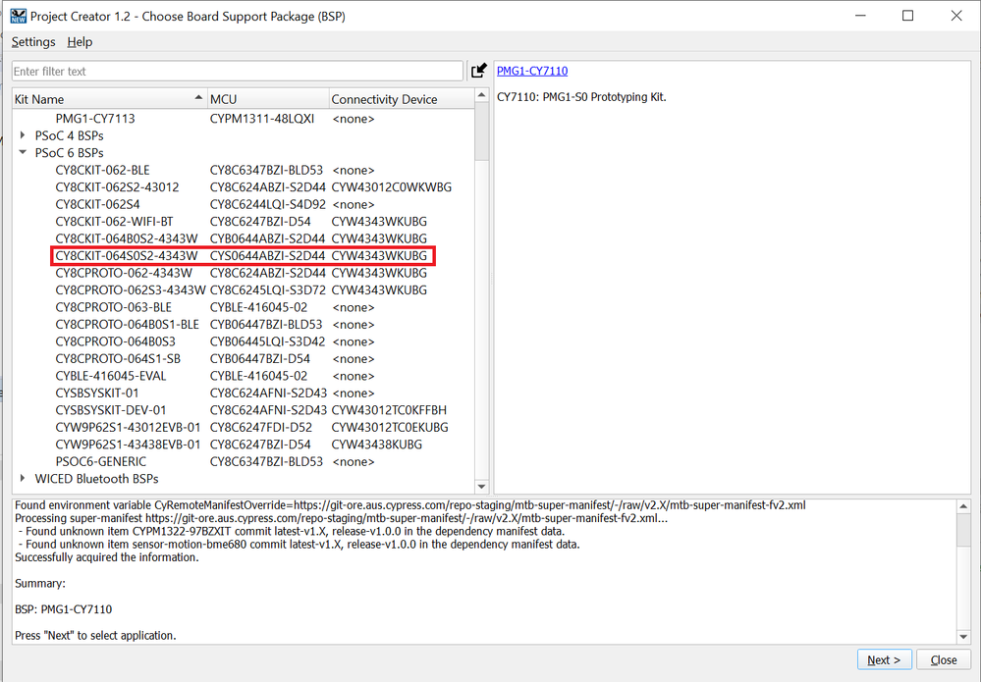
Task: Select the CY8CKIT-062S4 kit
Action: (97, 204)
